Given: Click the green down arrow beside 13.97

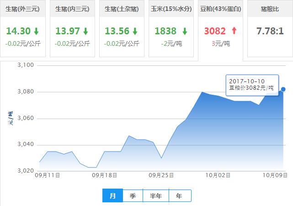Looking at the screenshot, I should [x=86, y=31].
